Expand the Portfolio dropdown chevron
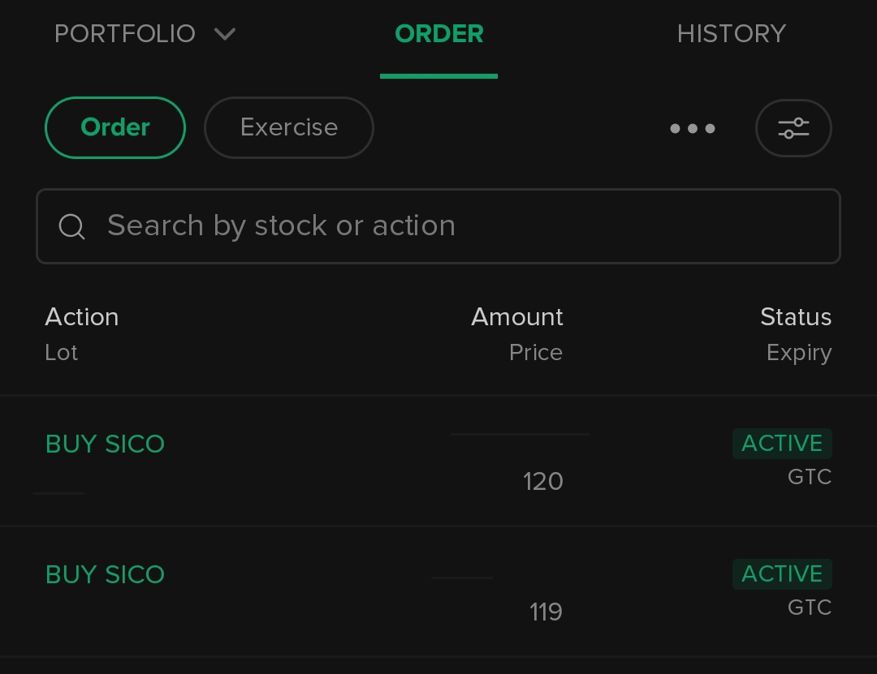Viewport: 877px width, 674px height. [225, 34]
